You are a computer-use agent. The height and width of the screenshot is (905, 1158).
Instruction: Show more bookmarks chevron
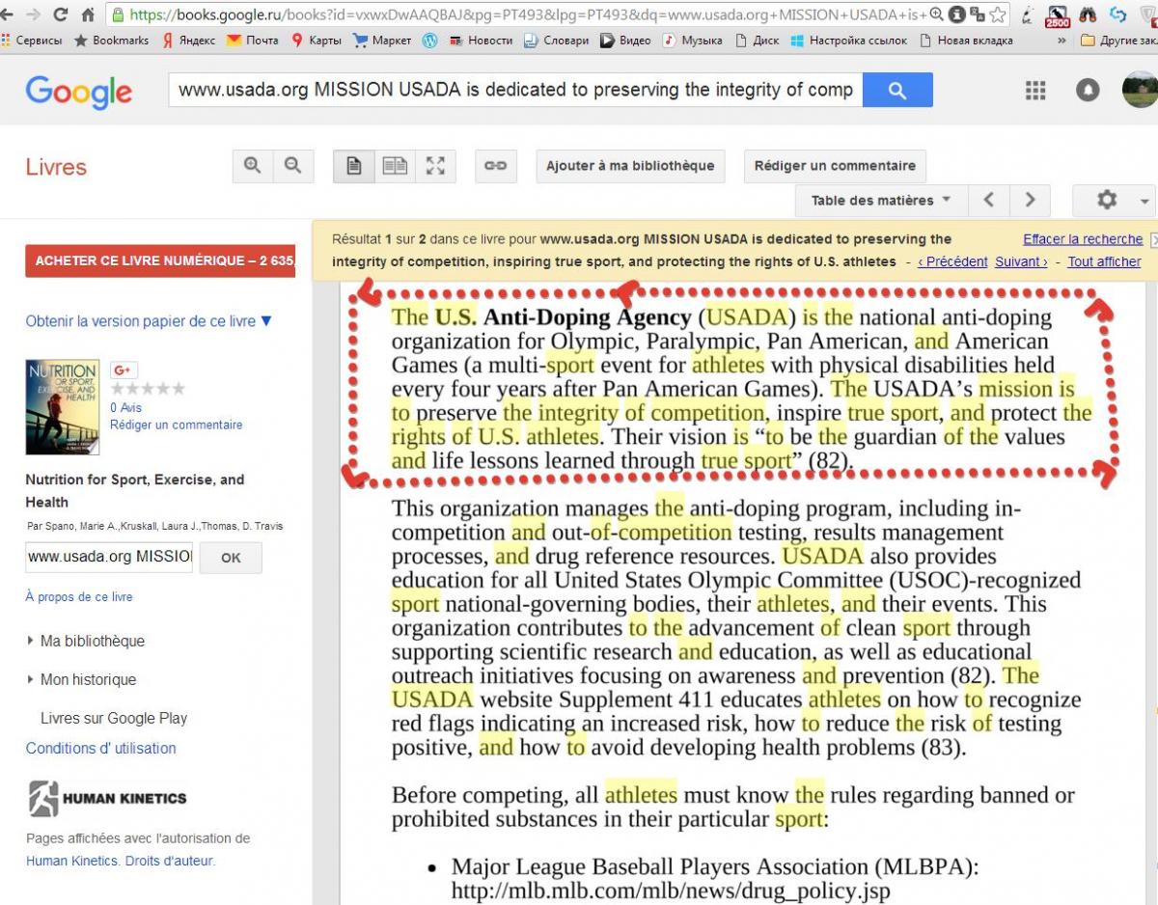[1062, 41]
